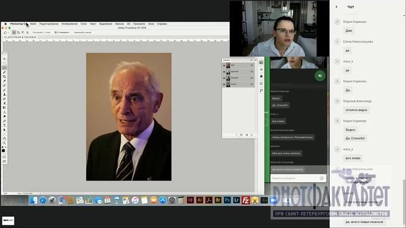Open Illustrator from Dock
The height and width of the screenshot is (228, 406).
point(200,200)
